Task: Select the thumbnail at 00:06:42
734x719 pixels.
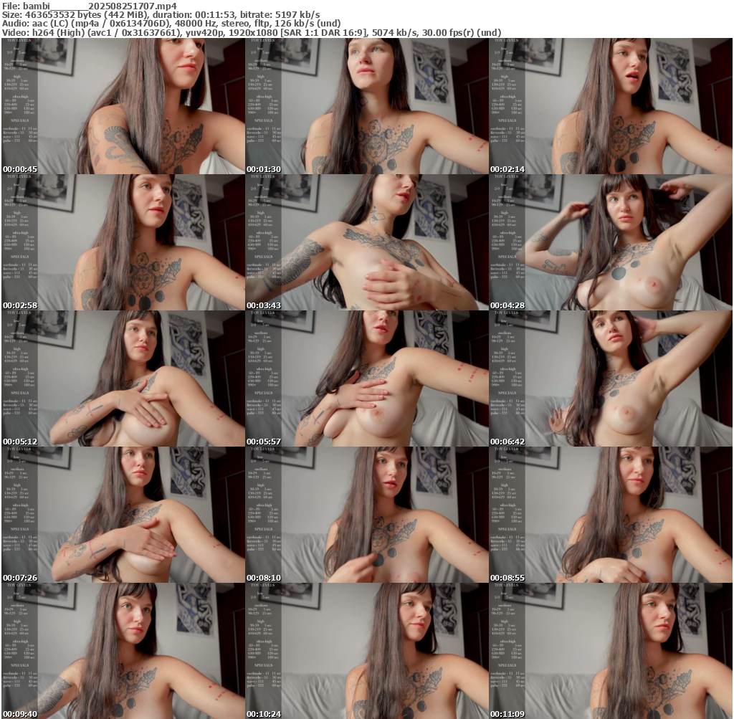Action: click(610, 378)
